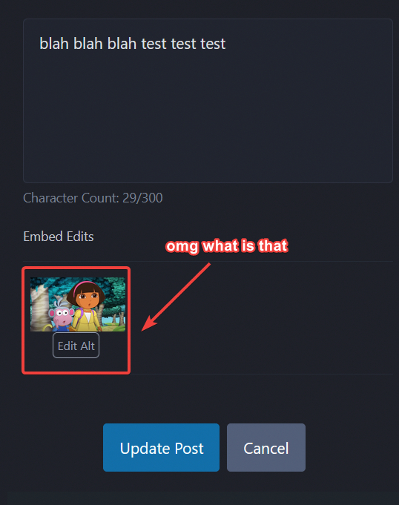This screenshot has height=505, width=399.
Task: Select the embedded cartoon image thumbnail
Action: (78, 304)
